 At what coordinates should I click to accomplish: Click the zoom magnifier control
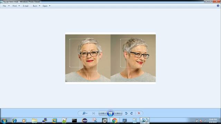[x=84, y=113]
